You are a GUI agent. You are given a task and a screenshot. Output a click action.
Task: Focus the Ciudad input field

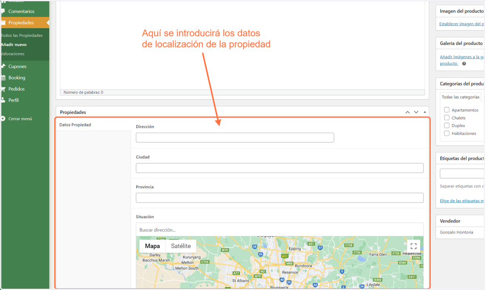point(280,168)
